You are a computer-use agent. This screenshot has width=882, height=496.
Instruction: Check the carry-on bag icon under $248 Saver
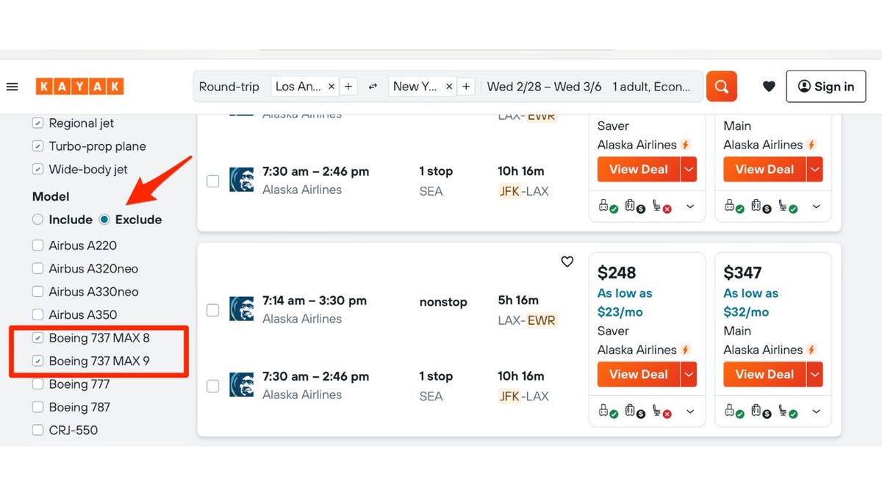click(607, 411)
